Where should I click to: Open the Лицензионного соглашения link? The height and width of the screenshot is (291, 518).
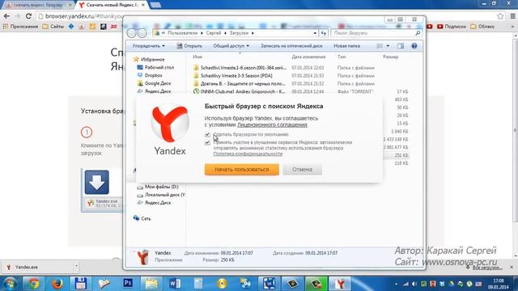click(272, 124)
